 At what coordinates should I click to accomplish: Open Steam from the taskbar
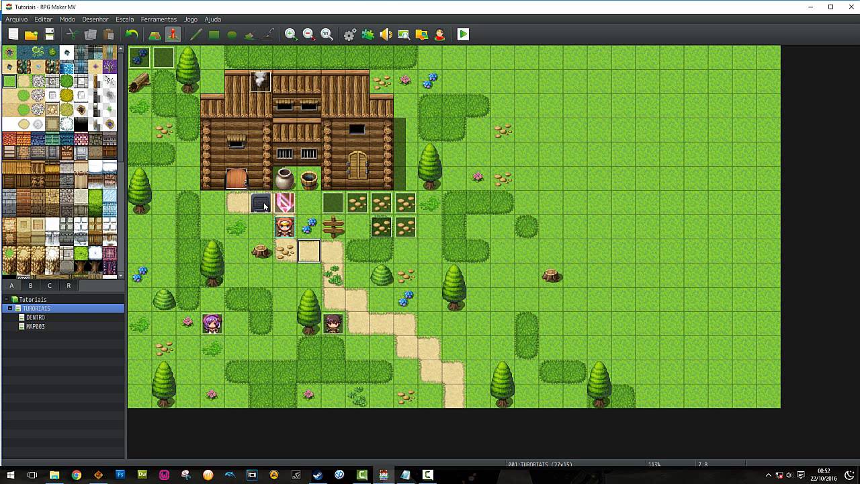pos(317,475)
